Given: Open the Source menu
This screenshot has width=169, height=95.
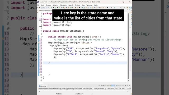Looking at the screenshot, I should click(48, 5).
